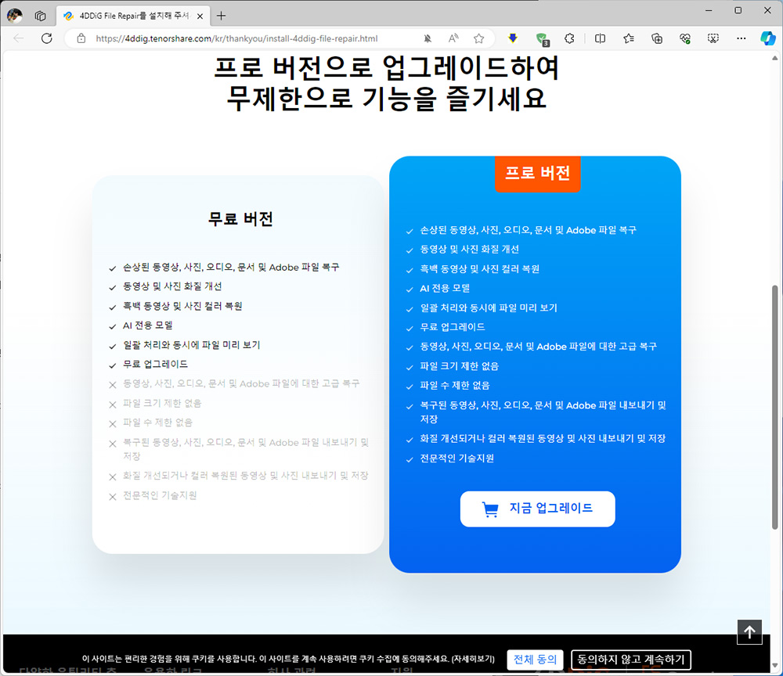783x676 pixels.
Task: View site information lock icon
Action: coord(81,38)
